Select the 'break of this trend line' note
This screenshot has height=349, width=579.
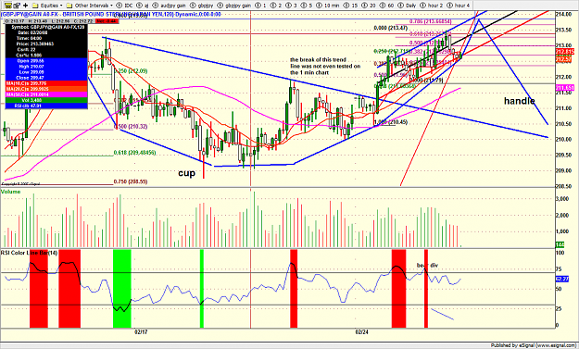[325, 66]
